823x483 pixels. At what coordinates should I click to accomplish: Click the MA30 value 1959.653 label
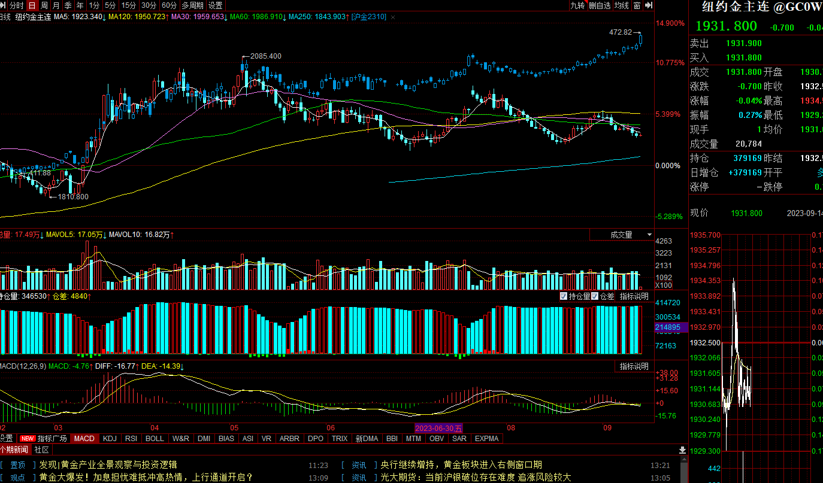click(198, 17)
